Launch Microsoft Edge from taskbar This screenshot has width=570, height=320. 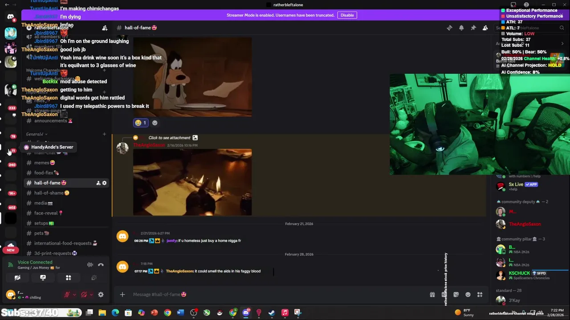coord(115,312)
